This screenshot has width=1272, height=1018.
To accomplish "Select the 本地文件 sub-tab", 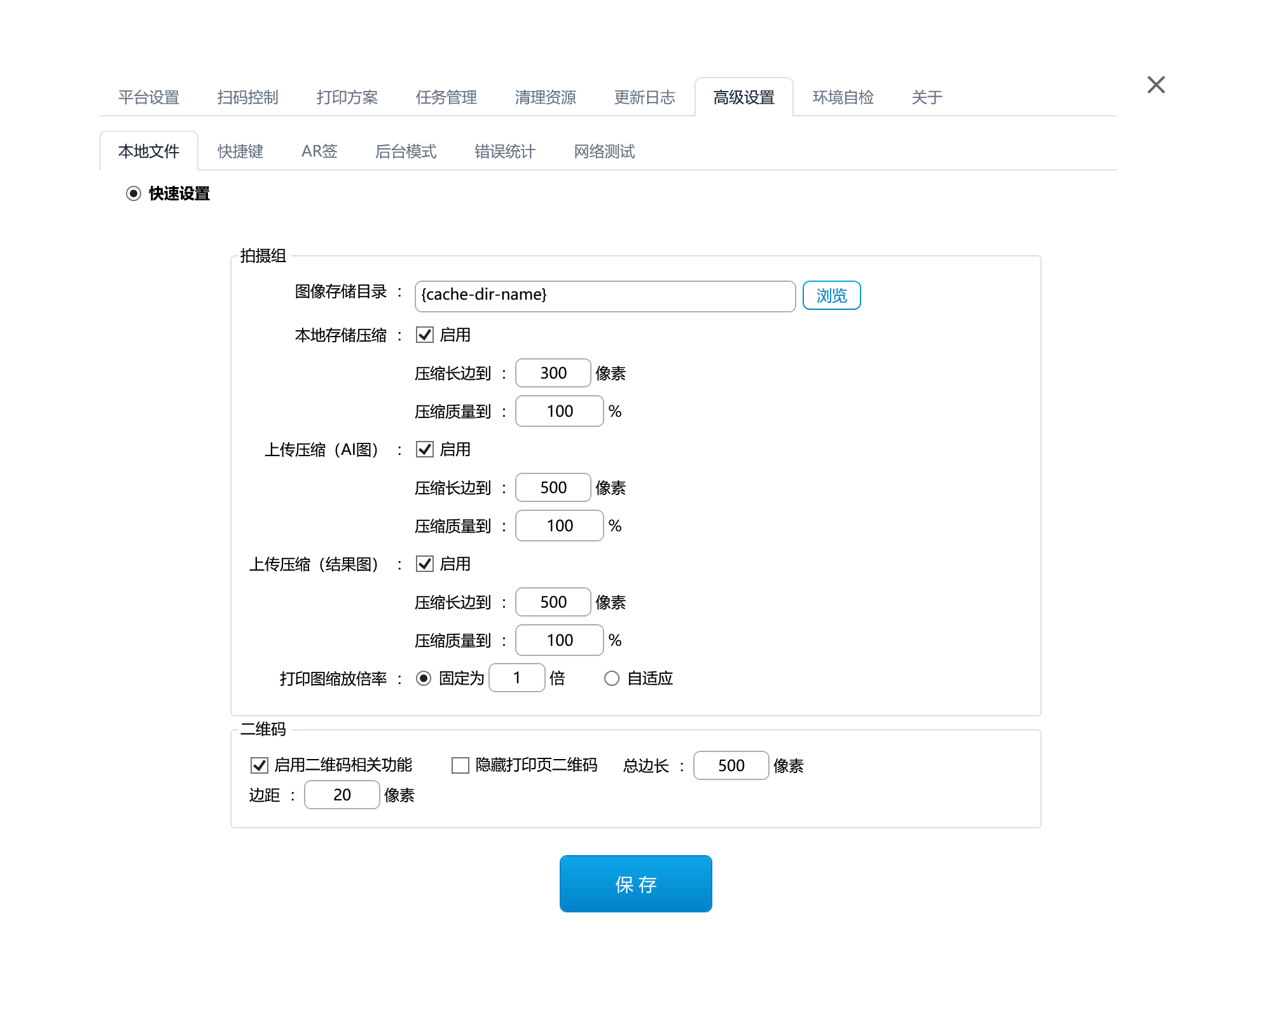I will tap(149, 151).
